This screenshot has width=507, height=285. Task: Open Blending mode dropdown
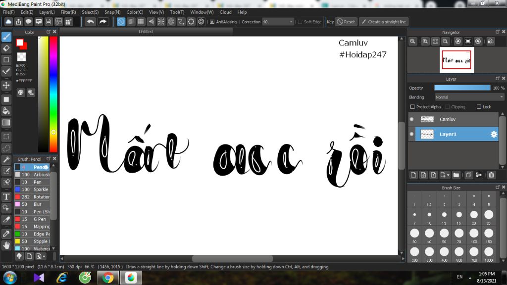pos(469,97)
